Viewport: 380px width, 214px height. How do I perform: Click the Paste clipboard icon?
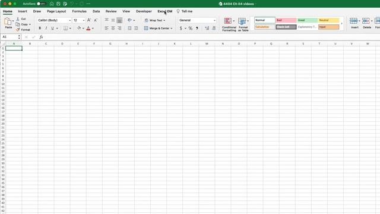click(8, 21)
